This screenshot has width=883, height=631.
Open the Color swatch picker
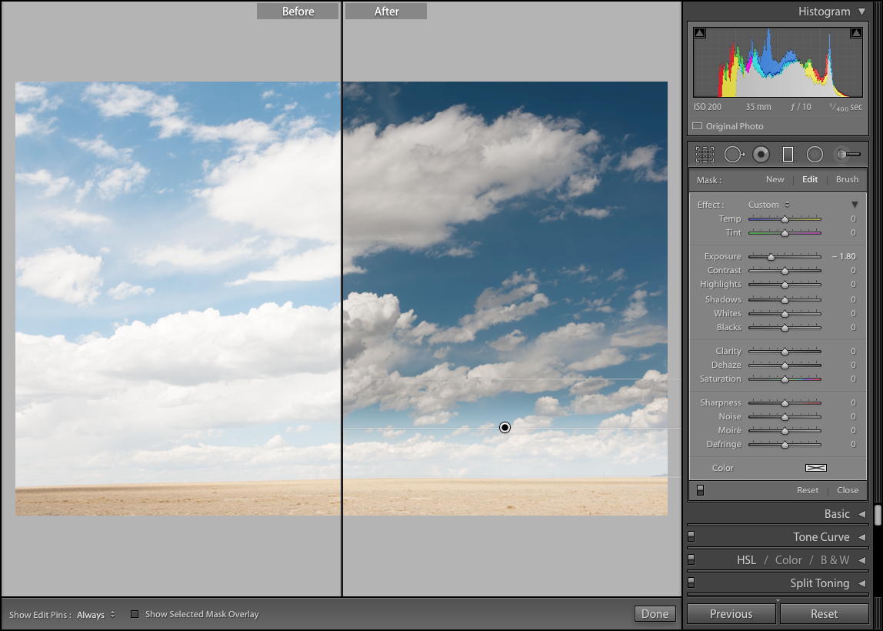pos(816,467)
